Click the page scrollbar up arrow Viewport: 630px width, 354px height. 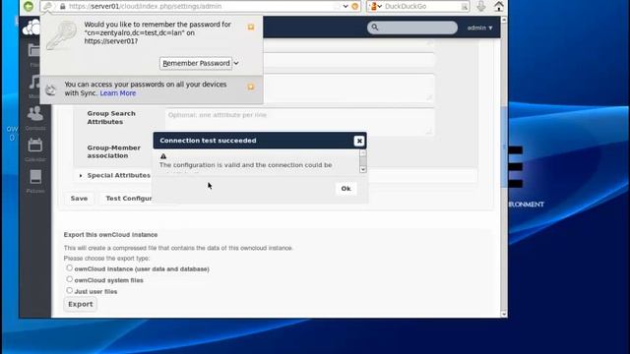click(x=504, y=20)
